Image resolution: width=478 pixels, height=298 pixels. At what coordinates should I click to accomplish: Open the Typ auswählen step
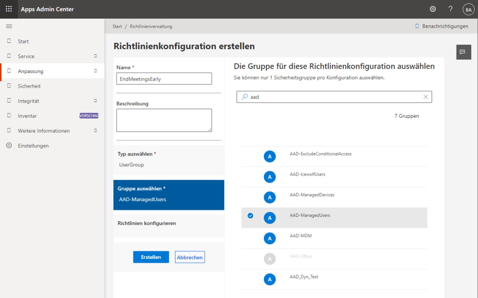point(169,160)
